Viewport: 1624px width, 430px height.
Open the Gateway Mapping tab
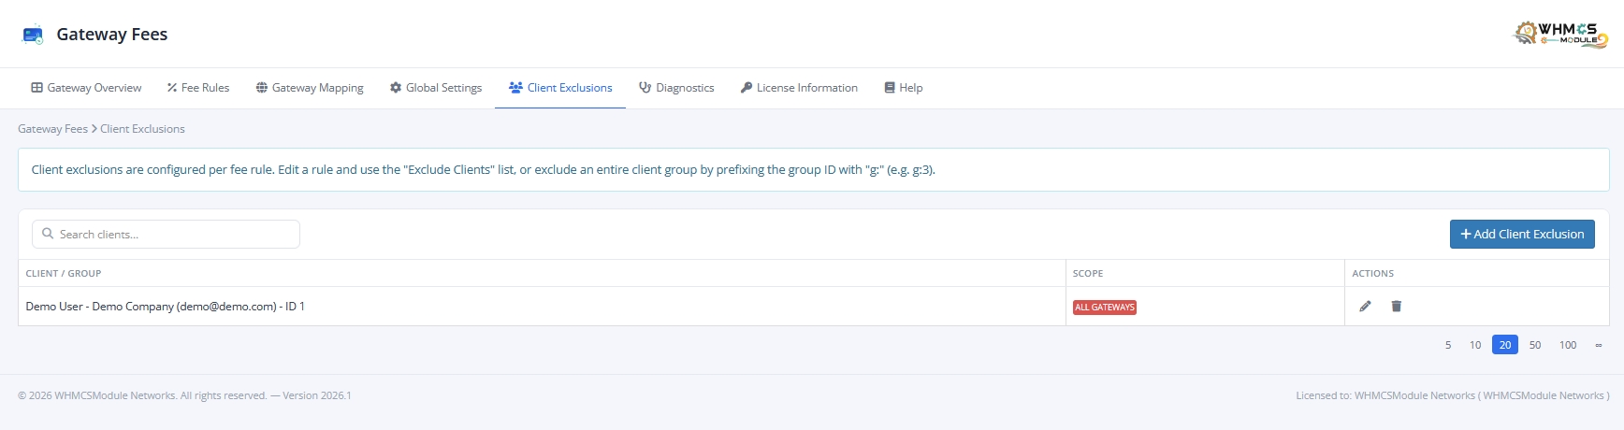pyautogui.click(x=310, y=88)
